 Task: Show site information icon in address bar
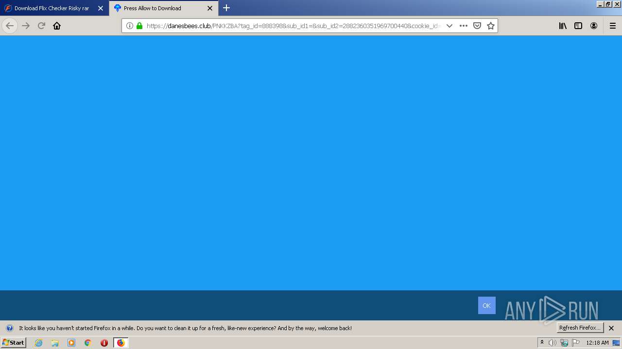[x=130, y=26]
